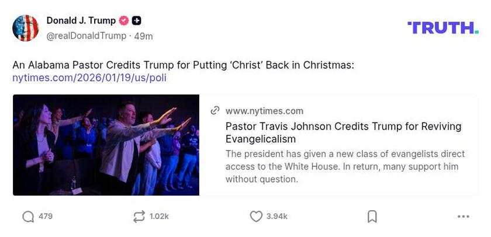
Task: Click the reply comment icon
Action: pyautogui.click(x=28, y=217)
